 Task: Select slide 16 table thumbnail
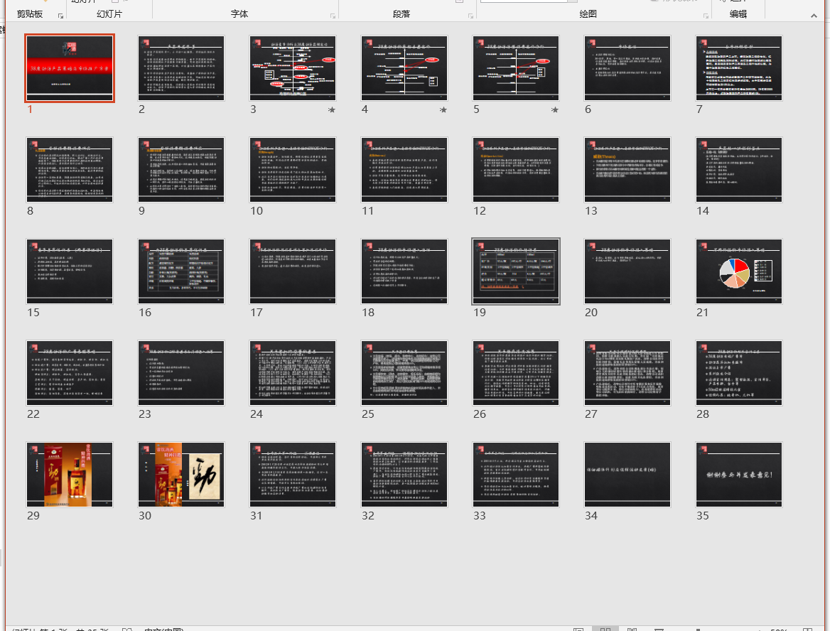pyautogui.click(x=181, y=271)
